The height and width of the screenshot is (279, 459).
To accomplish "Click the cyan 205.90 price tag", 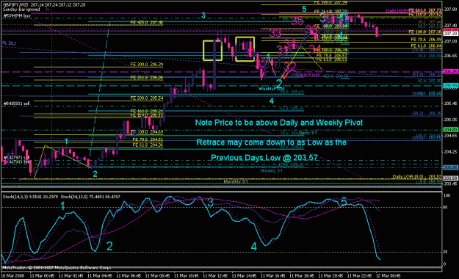I will tap(450, 85).
